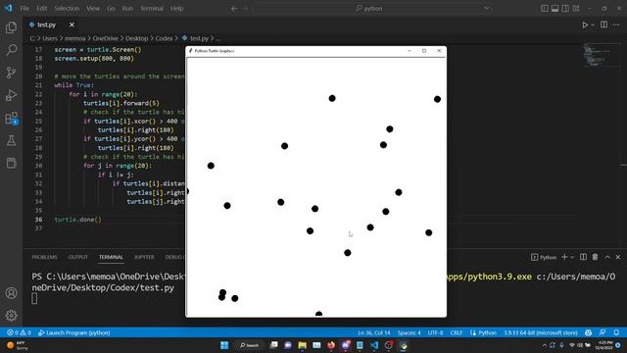The height and width of the screenshot is (353, 627).
Task: Click the command center search box
Action: click(372, 9)
